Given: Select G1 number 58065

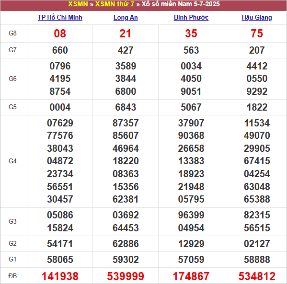Looking at the screenshot, I should [60, 260].
